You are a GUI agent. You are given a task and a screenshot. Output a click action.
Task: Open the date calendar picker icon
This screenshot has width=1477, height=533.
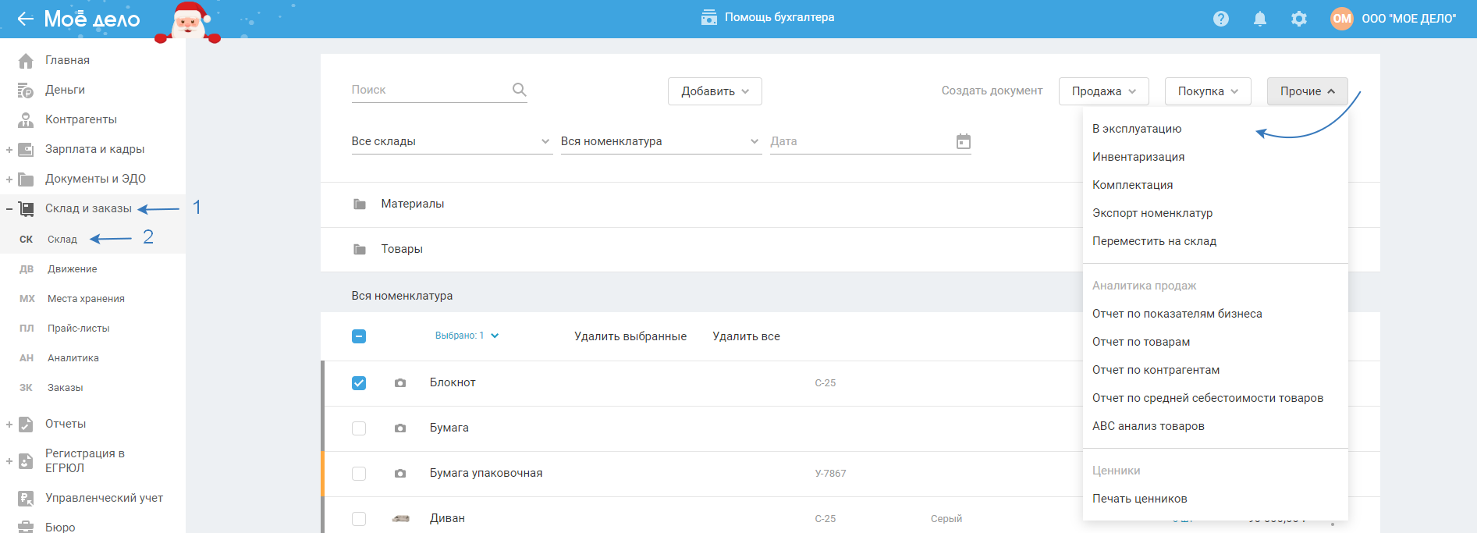[964, 141]
